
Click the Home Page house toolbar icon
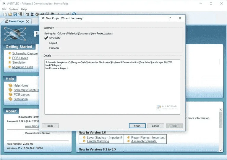(x=27, y=14)
